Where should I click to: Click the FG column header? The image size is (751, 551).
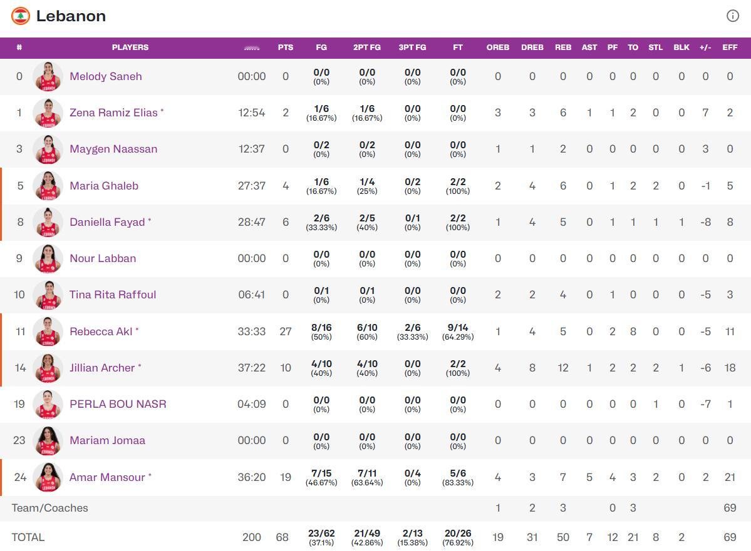(x=321, y=48)
